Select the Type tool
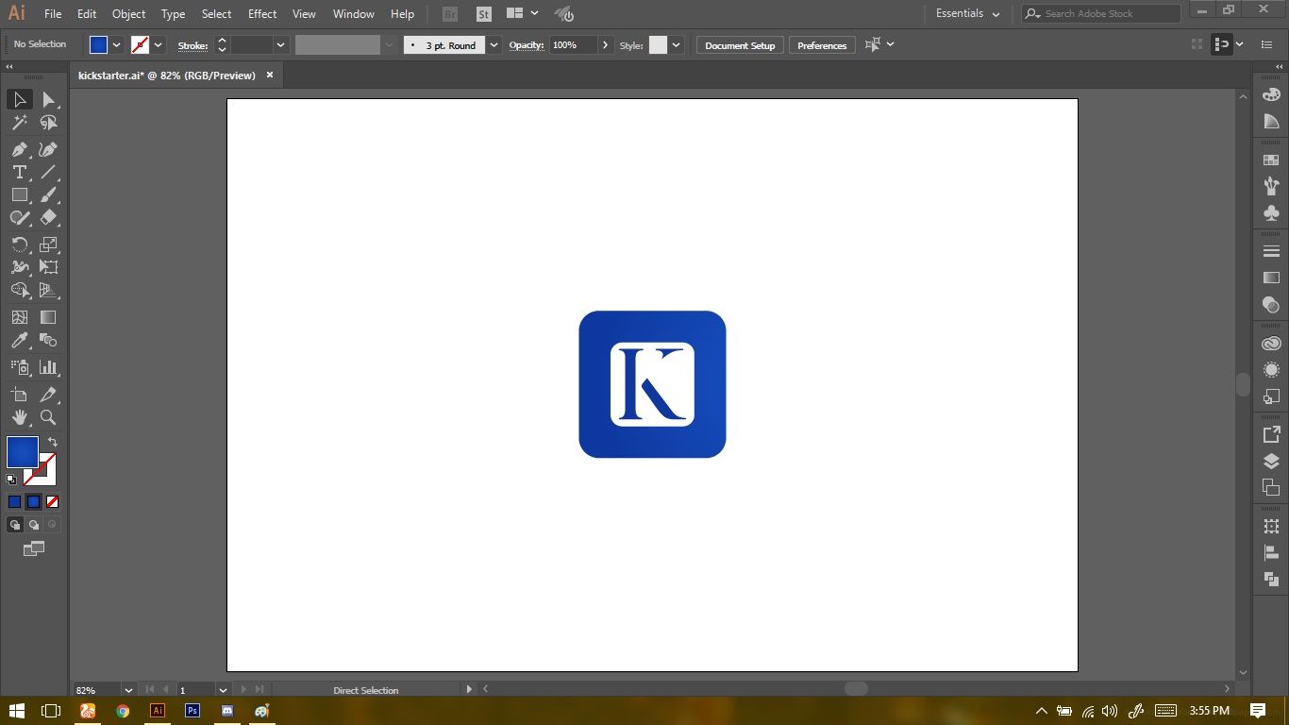 pos(19,172)
